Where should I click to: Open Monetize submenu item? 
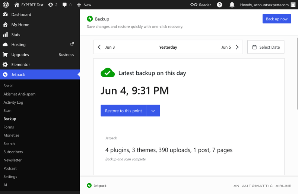coord(12,135)
